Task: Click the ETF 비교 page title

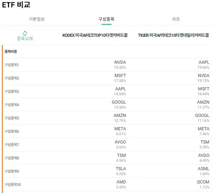Action: tap(16, 5)
